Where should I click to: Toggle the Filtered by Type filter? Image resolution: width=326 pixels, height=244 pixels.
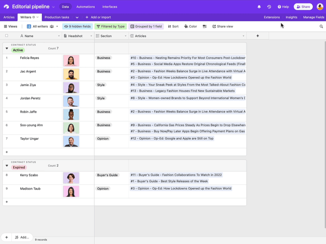[x=111, y=26]
